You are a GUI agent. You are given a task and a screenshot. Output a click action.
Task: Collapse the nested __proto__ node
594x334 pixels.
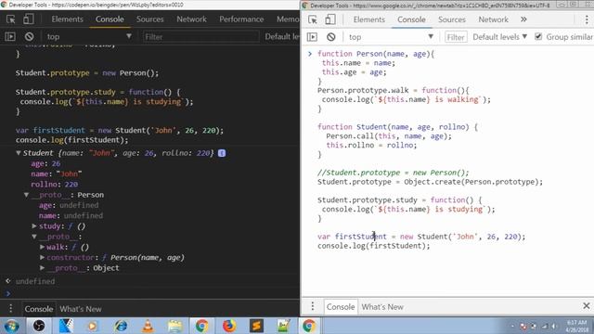[x=34, y=237]
